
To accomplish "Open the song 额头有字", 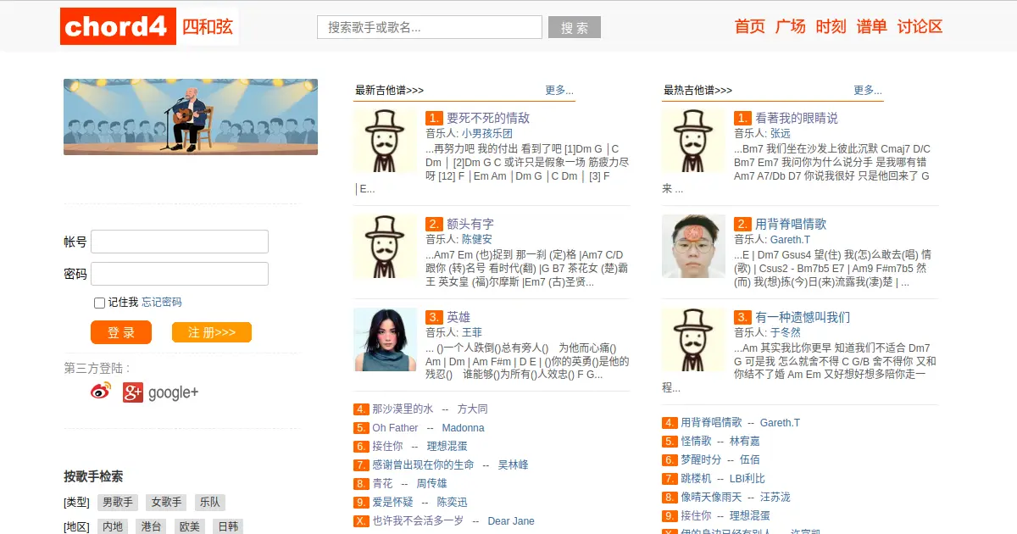I will (x=470, y=224).
